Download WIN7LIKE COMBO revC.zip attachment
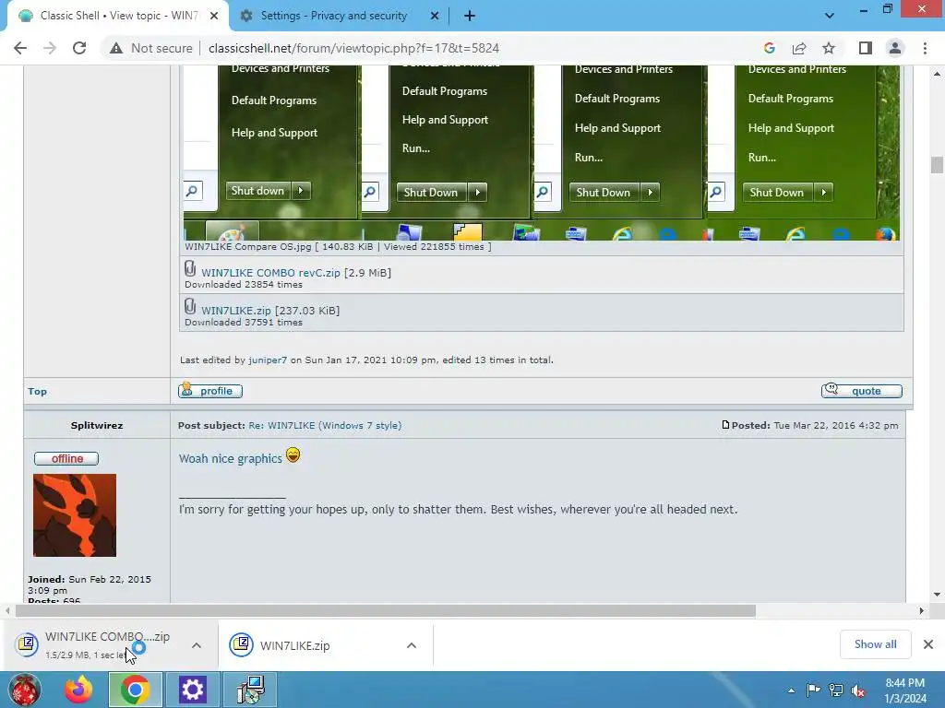945x708 pixels. click(270, 273)
